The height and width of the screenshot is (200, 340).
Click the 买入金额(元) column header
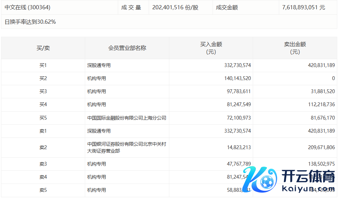coord(211,48)
